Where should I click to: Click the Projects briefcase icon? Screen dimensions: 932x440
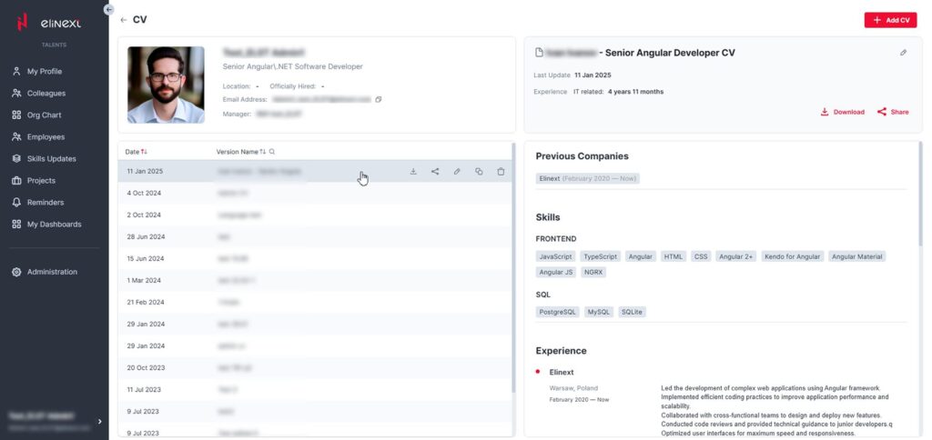[x=16, y=181]
